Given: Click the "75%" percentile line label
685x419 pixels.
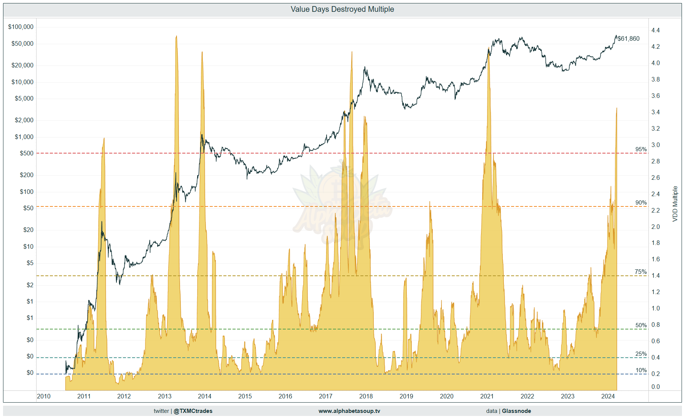Looking at the screenshot, I should (641, 272).
